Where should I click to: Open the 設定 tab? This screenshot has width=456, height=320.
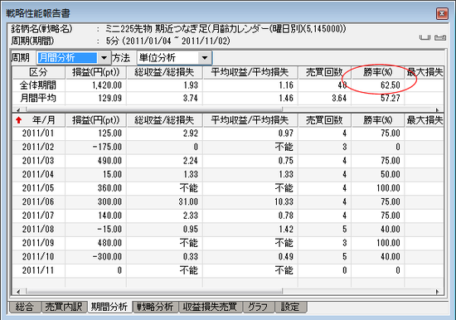(x=290, y=307)
